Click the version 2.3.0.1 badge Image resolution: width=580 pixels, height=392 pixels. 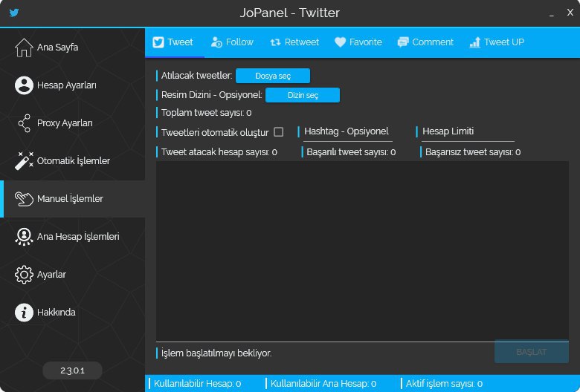(73, 370)
